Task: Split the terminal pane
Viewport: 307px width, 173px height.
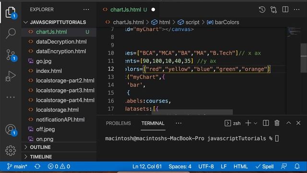Action: pos(266,123)
